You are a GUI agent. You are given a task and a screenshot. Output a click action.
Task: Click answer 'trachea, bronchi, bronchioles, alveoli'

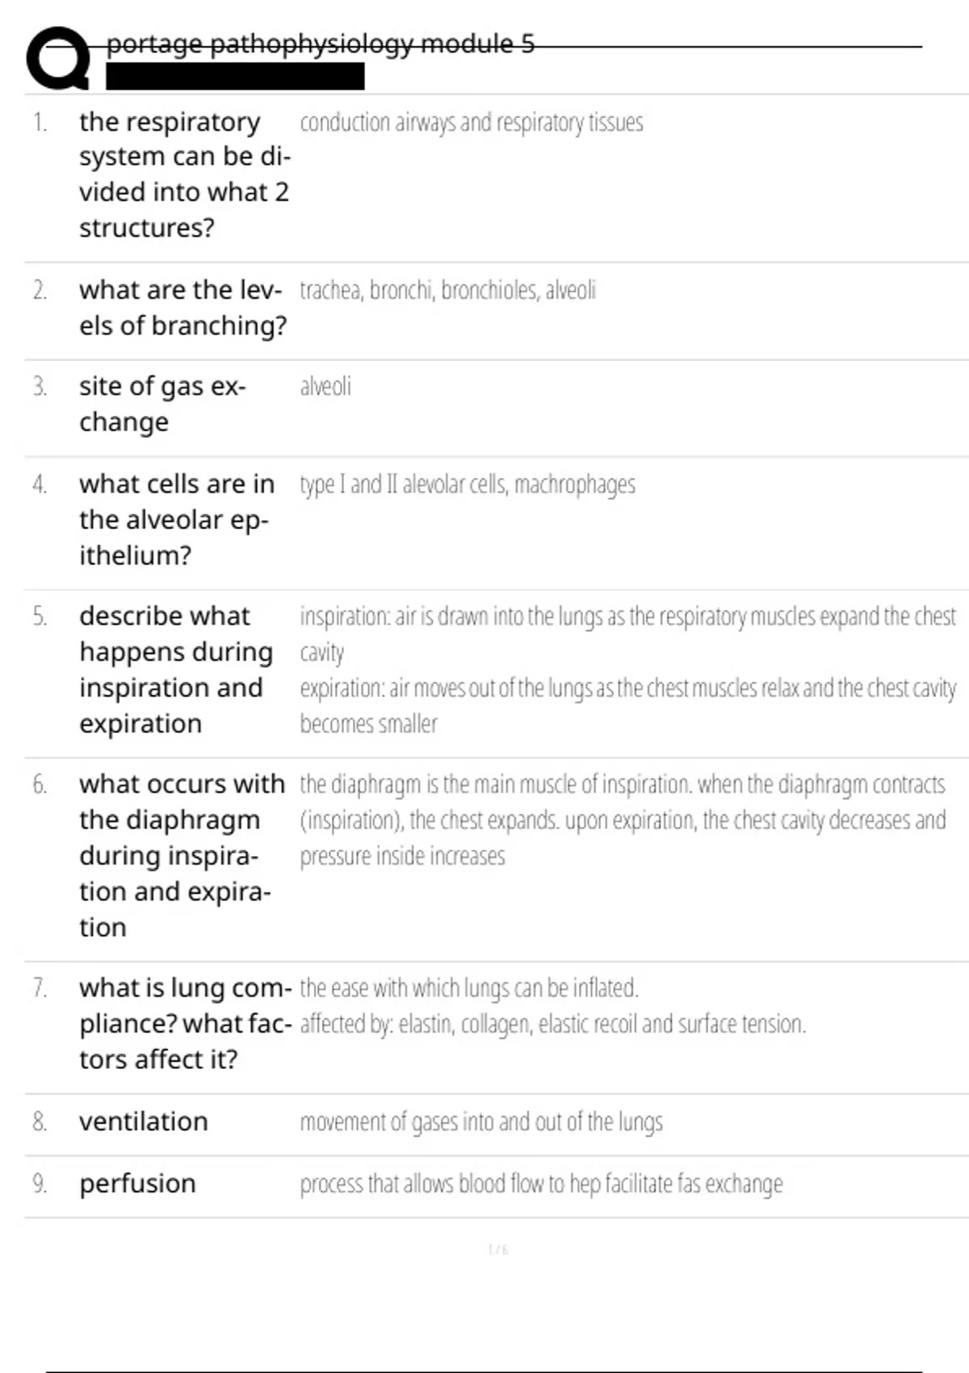pos(448,290)
